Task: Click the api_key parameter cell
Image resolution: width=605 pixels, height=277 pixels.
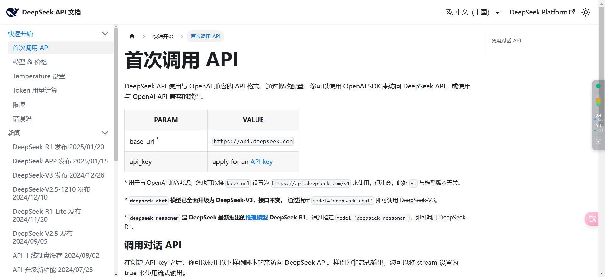Action: [166, 162]
